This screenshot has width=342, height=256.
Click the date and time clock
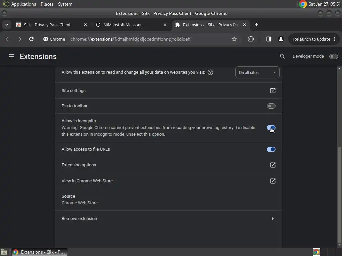click(324, 4)
